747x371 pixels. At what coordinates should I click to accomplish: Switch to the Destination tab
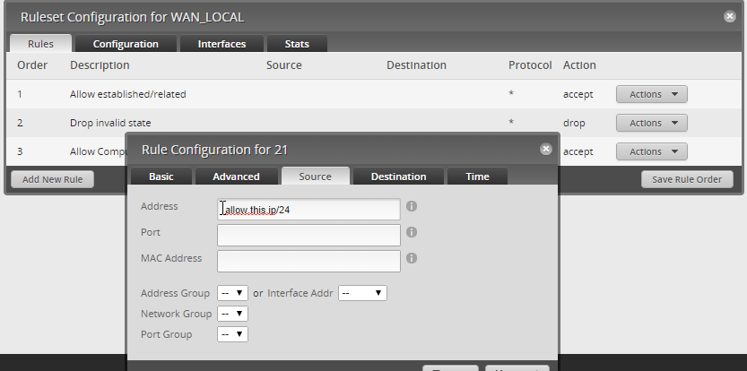point(398,177)
